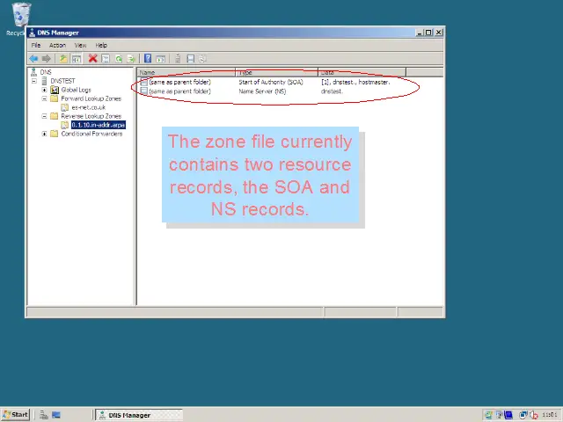Click the DNS Manager title bar icon

click(32, 33)
